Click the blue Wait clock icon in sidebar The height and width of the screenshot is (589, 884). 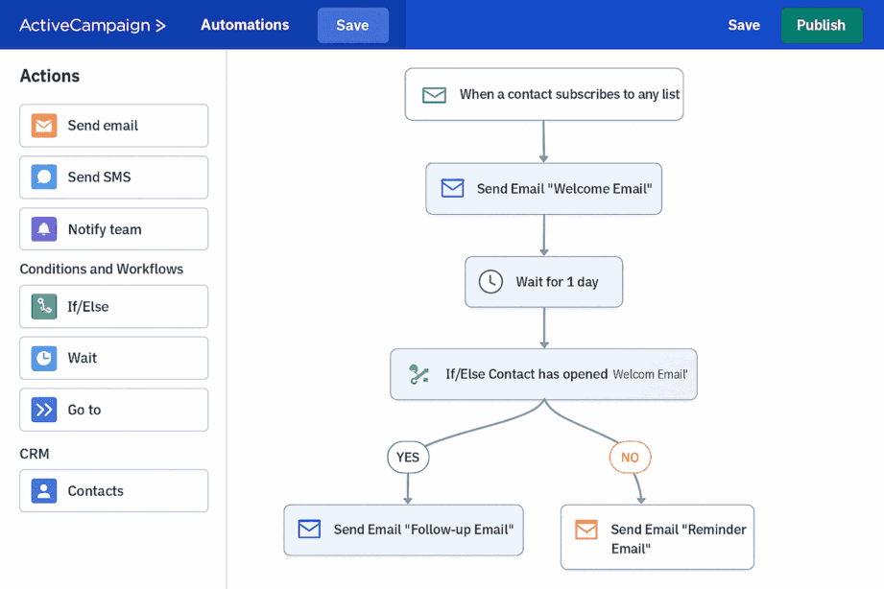[x=44, y=359]
